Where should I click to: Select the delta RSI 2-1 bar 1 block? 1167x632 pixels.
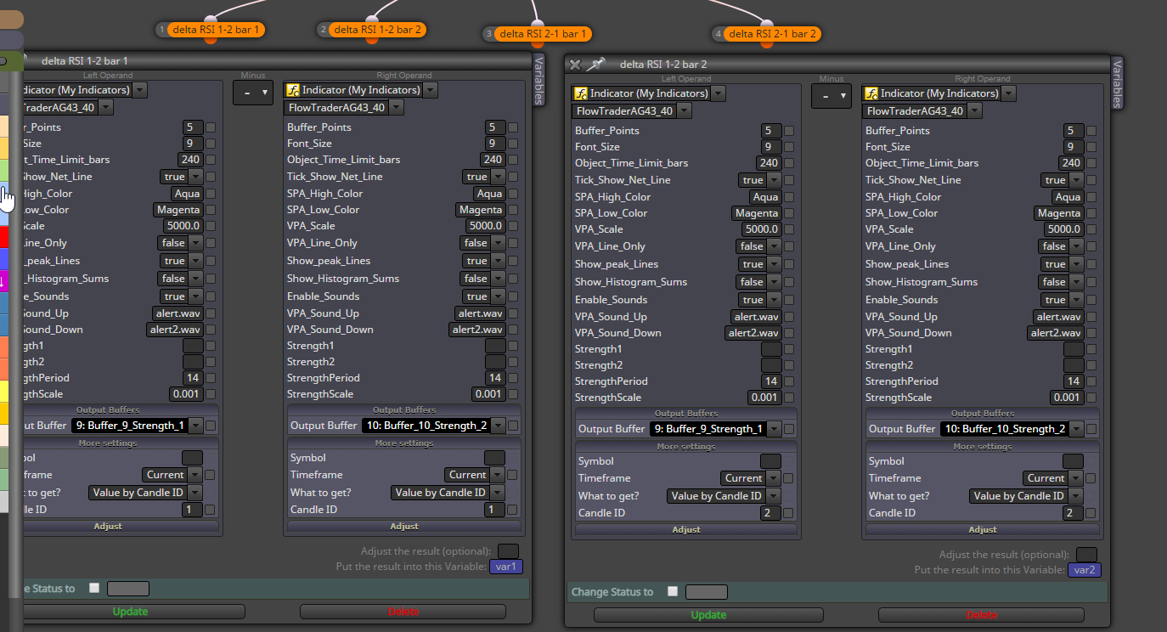point(544,34)
